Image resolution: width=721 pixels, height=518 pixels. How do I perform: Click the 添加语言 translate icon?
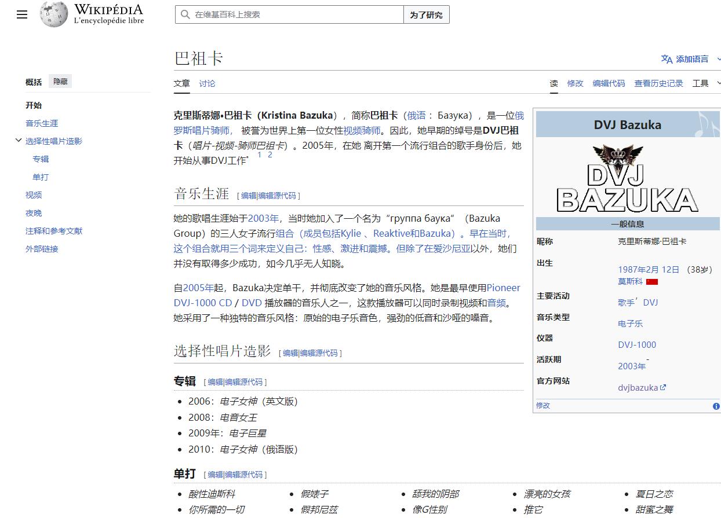tap(667, 59)
